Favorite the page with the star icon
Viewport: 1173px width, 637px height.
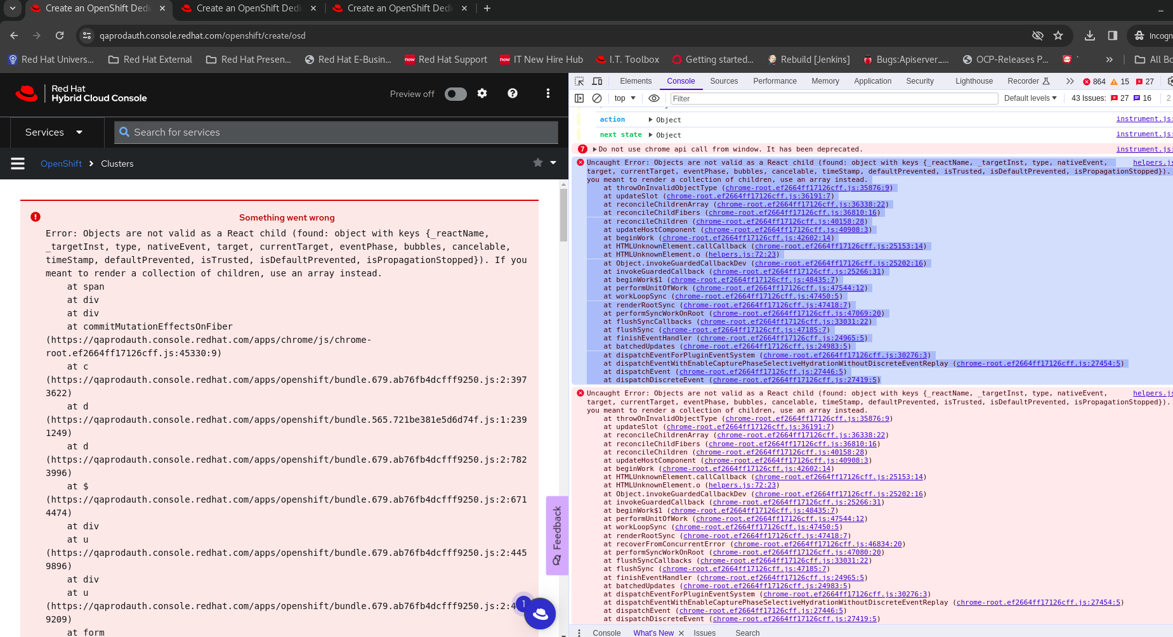point(538,163)
